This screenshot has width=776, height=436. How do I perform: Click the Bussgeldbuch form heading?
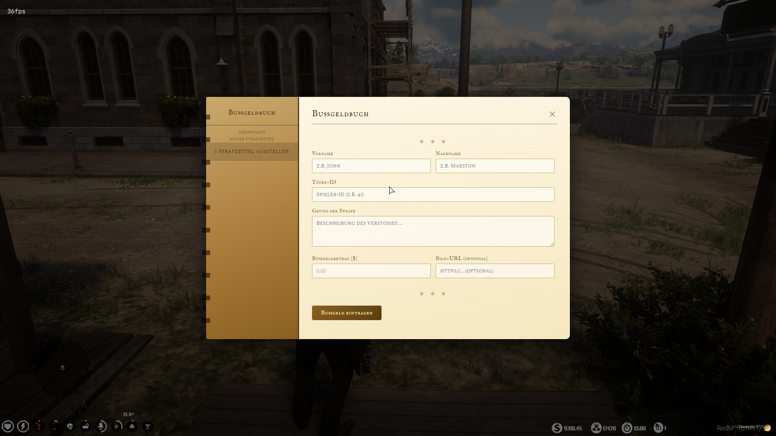[340, 114]
